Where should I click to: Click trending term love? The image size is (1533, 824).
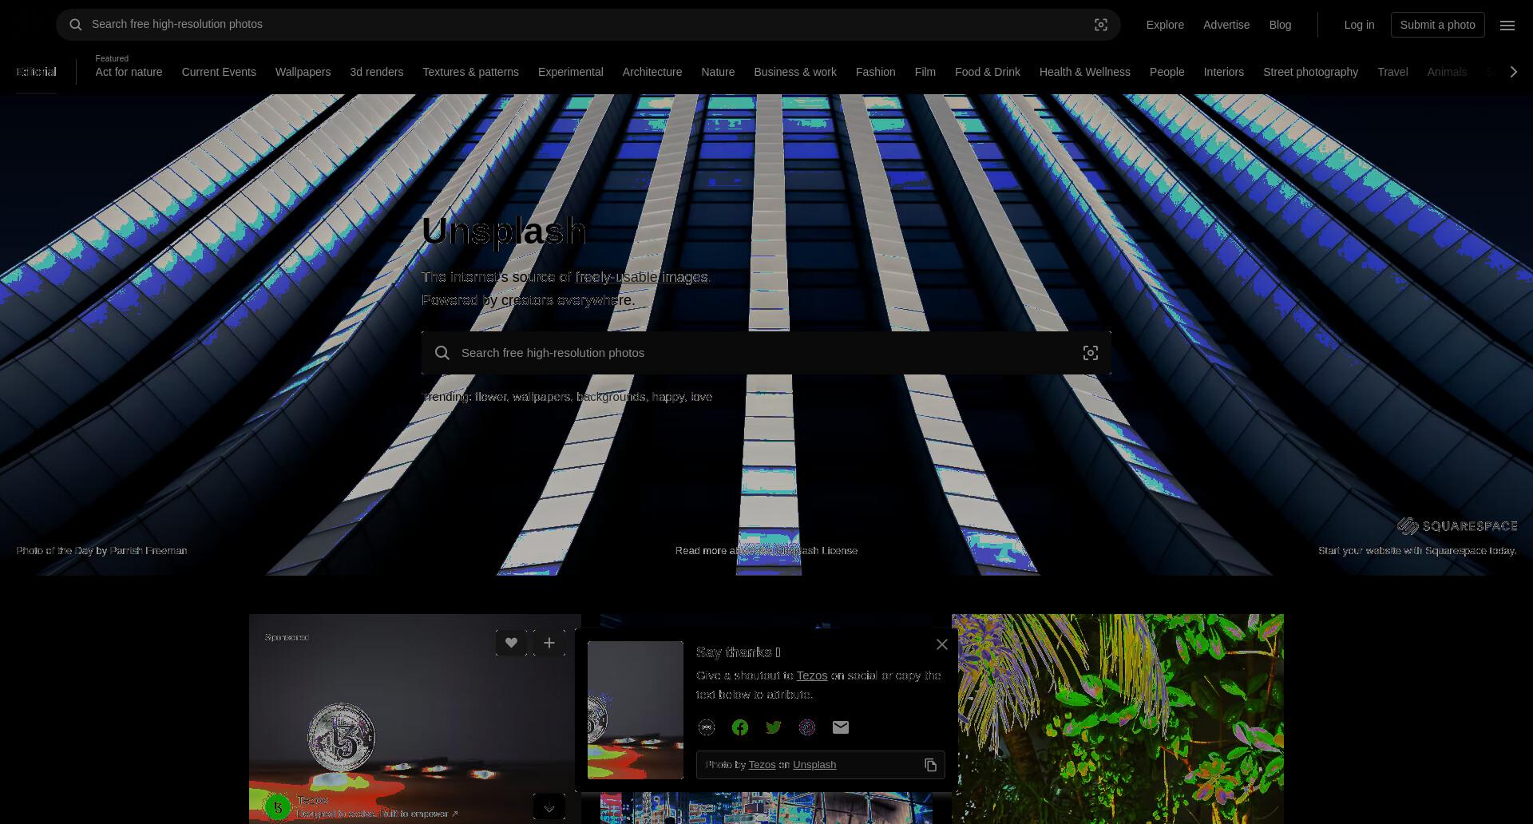click(701, 397)
